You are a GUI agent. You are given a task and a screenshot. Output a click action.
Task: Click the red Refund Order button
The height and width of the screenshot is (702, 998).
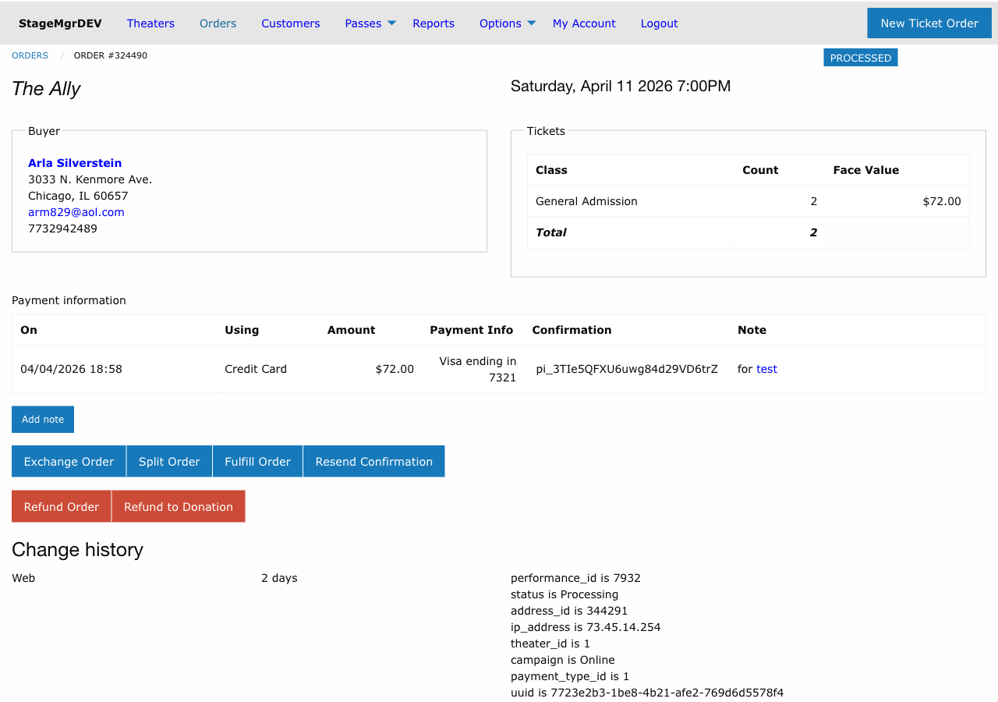(62, 507)
